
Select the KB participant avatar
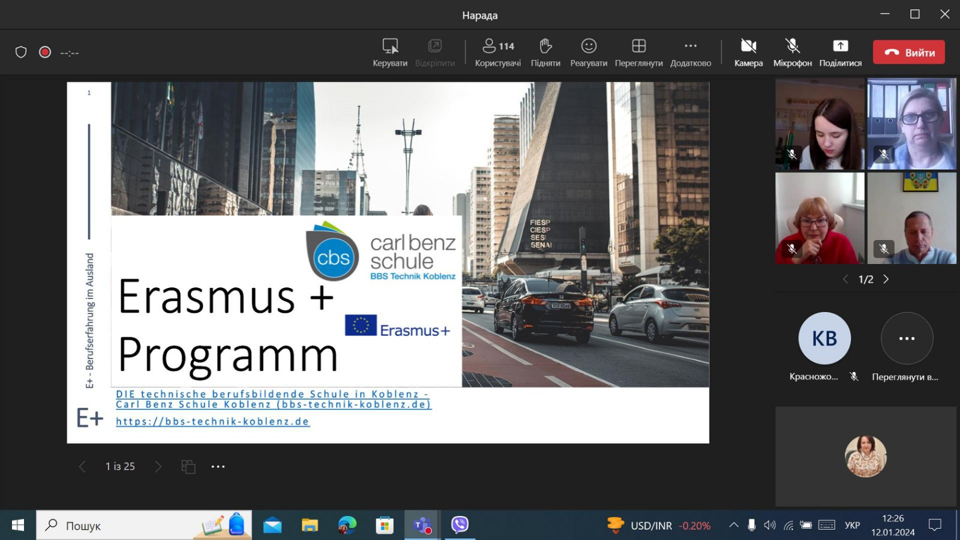(x=824, y=338)
